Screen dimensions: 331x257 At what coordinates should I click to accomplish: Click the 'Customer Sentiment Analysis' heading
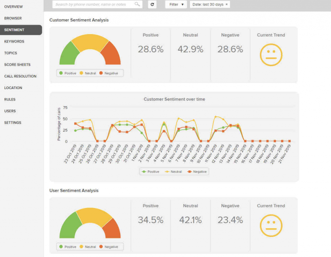point(79,20)
